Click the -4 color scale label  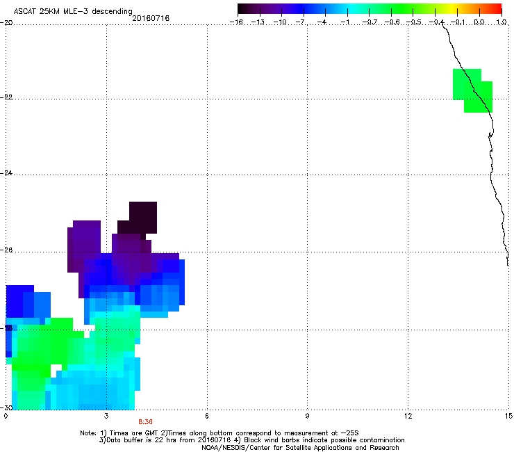[x=322, y=22]
